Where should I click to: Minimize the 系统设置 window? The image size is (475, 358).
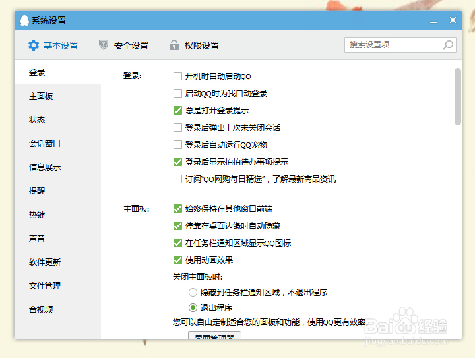[x=433, y=21]
